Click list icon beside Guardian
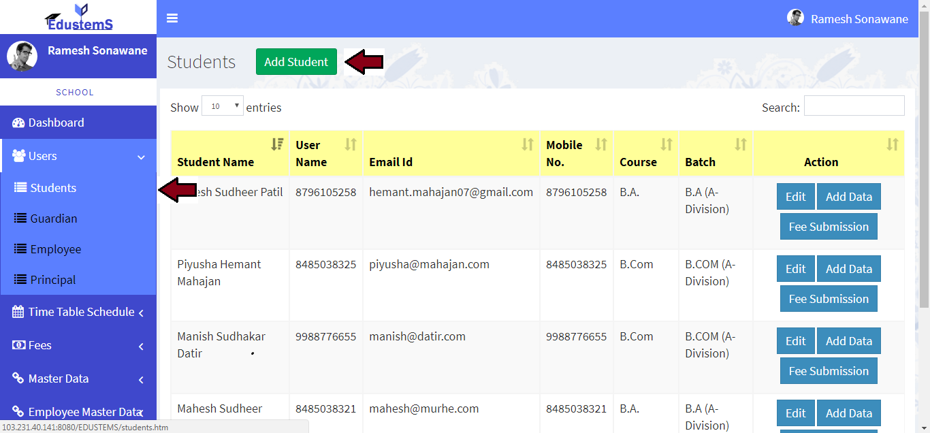This screenshot has width=930, height=433. point(20,219)
